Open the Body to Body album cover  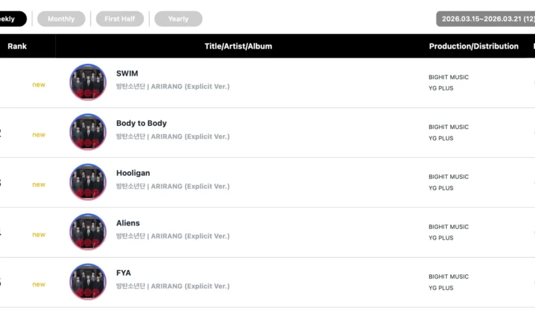(87, 133)
